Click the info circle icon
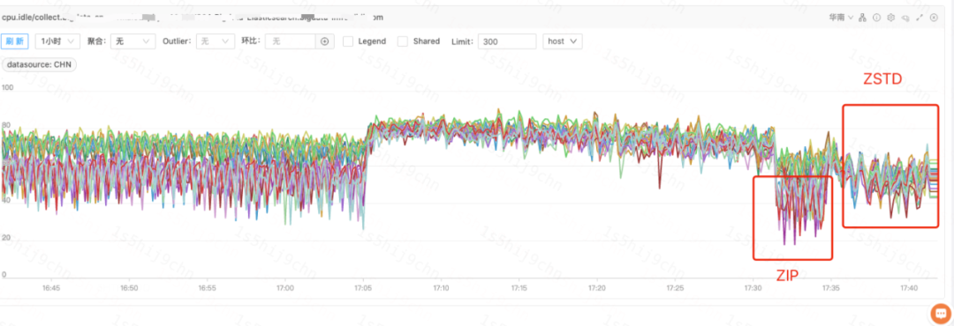The height and width of the screenshot is (326, 954). [877, 18]
